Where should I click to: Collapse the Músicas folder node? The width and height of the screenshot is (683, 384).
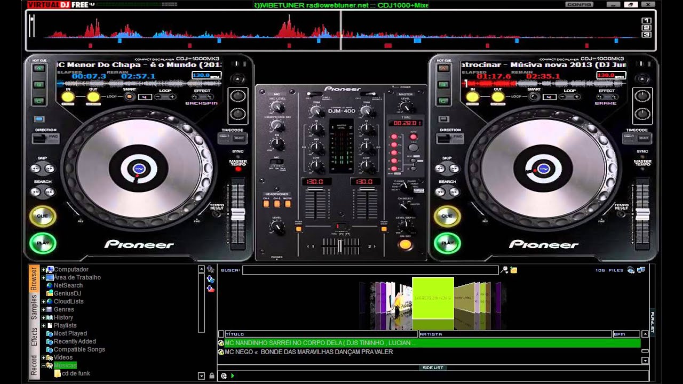[44, 365]
